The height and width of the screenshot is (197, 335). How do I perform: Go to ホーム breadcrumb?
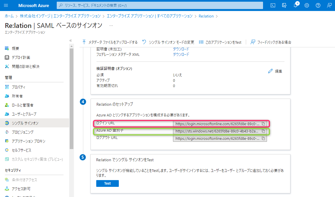click(x=9, y=16)
